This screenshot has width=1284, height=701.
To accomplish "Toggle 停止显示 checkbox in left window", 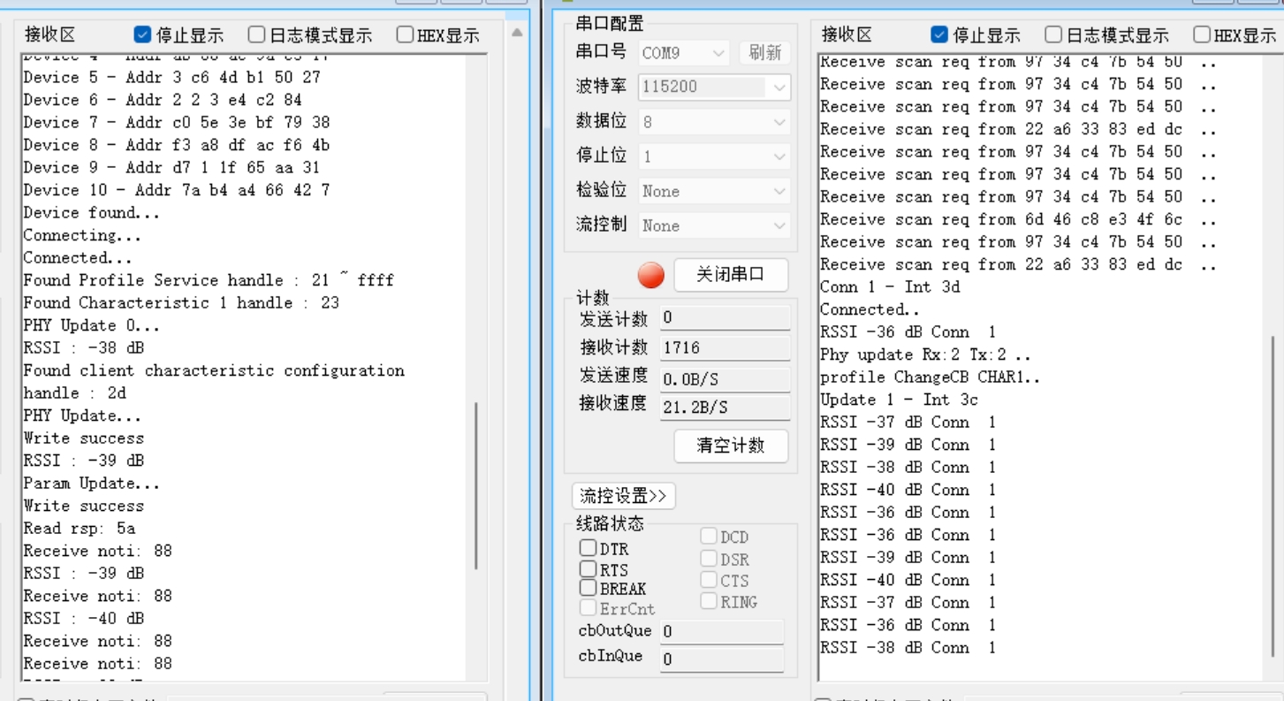I will point(142,34).
